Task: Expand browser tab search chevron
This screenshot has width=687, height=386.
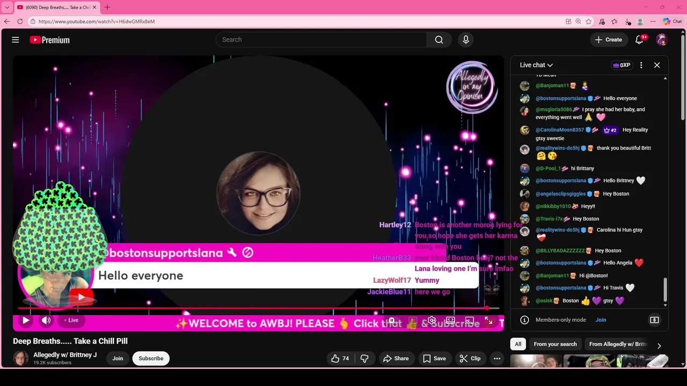Action: coord(7,8)
